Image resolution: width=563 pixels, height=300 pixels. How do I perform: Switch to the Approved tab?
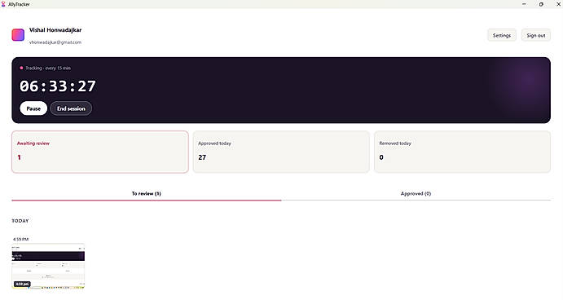(416, 194)
